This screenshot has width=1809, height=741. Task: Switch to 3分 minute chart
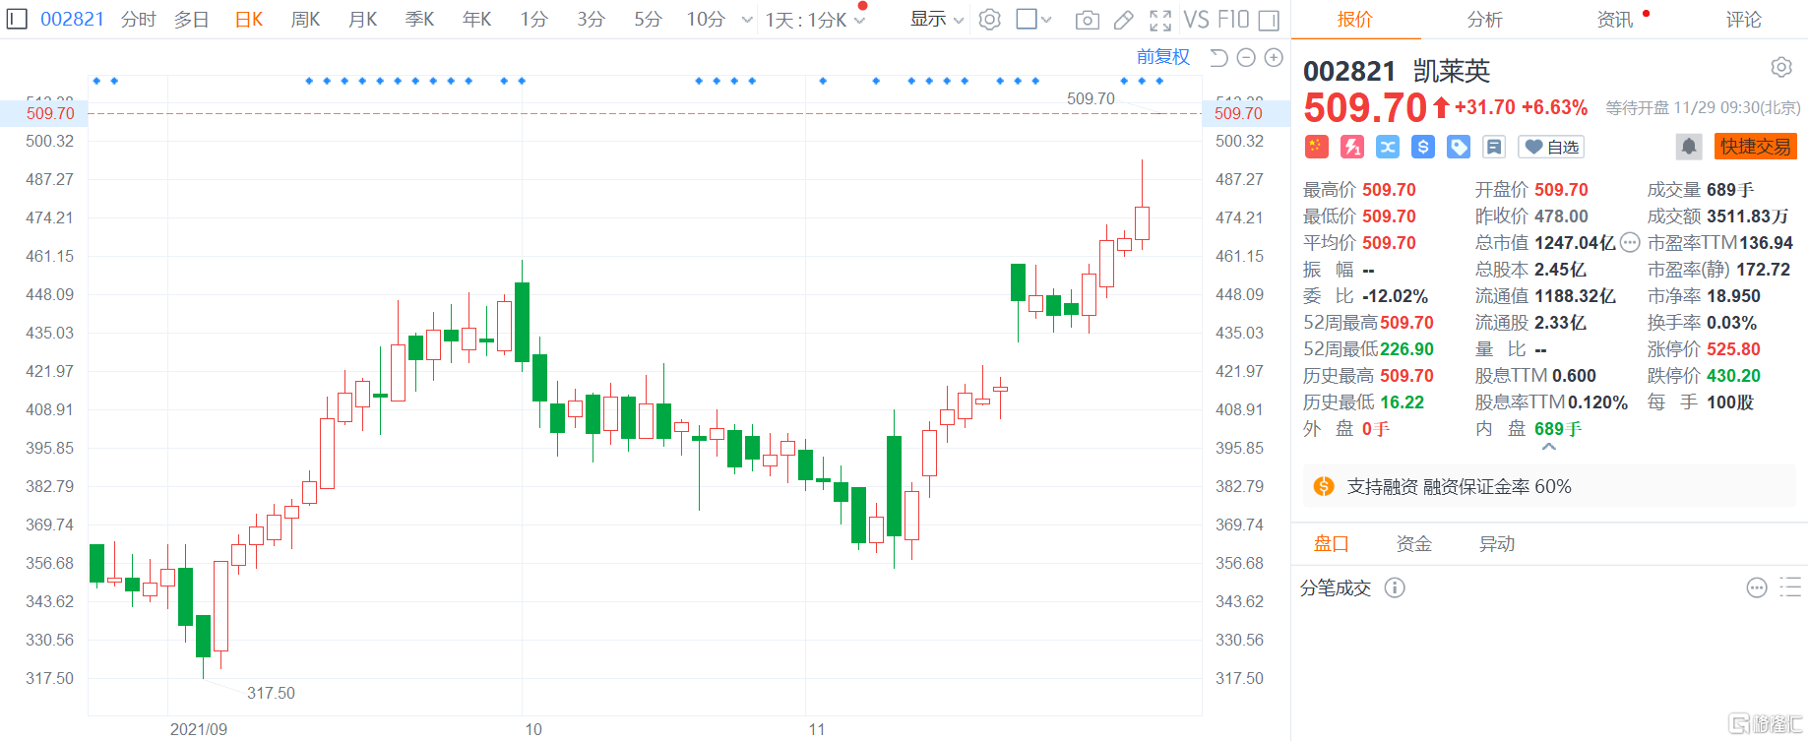tap(592, 20)
